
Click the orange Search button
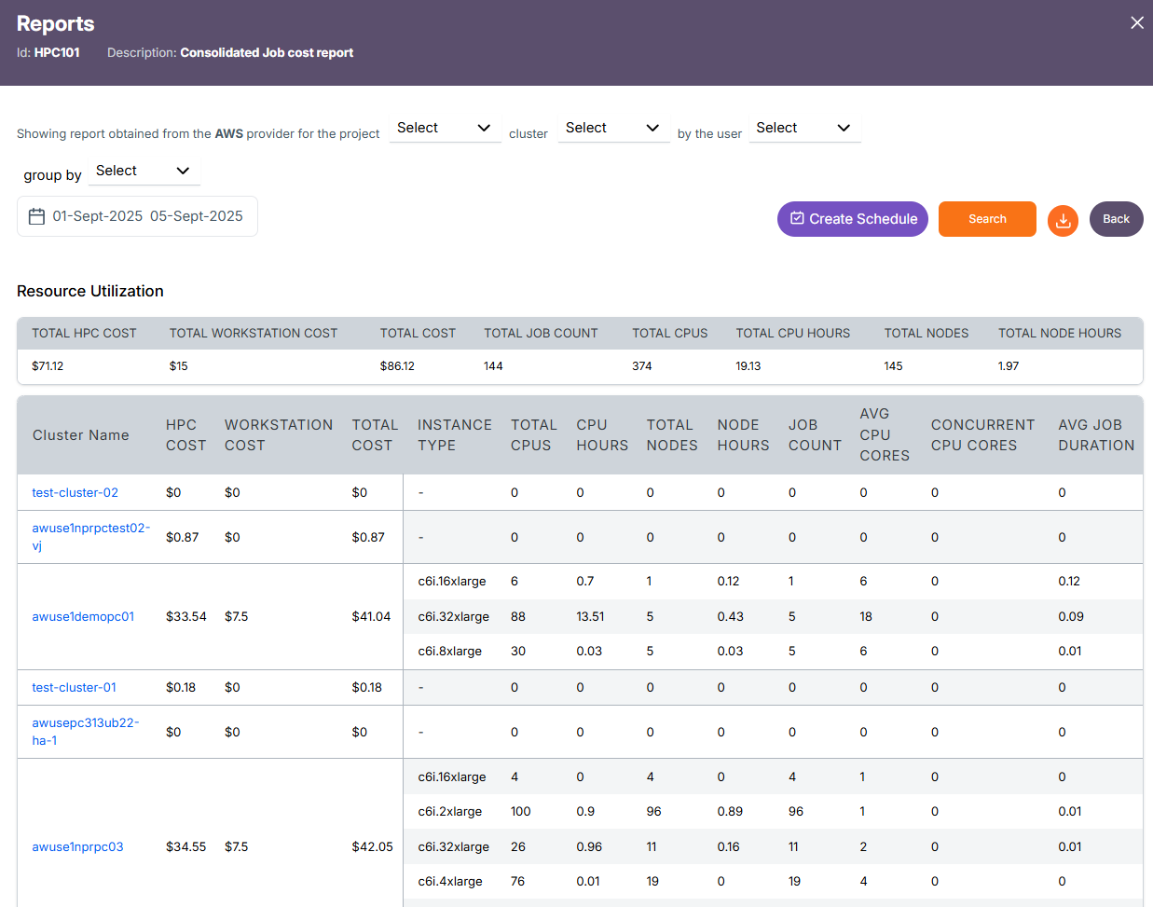click(987, 219)
